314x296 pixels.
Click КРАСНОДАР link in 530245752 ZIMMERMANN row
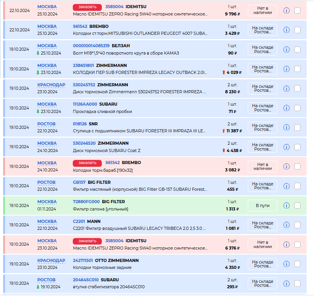click(51, 85)
